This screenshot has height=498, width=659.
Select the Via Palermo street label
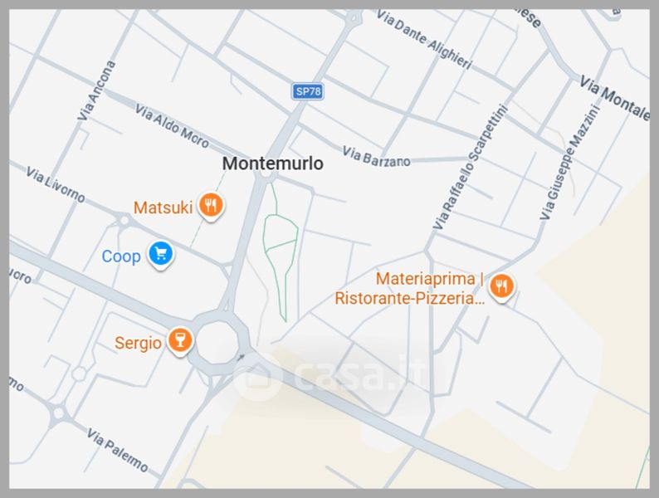pos(117,450)
